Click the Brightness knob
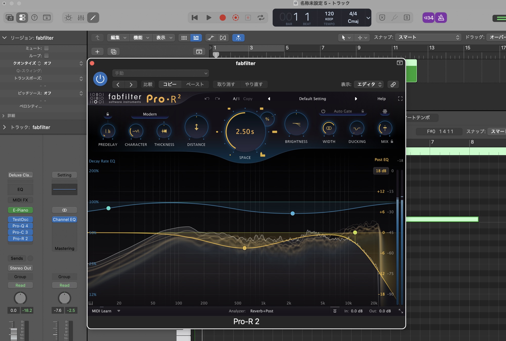Viewport: 506px width, 341px height. point(296,124)
